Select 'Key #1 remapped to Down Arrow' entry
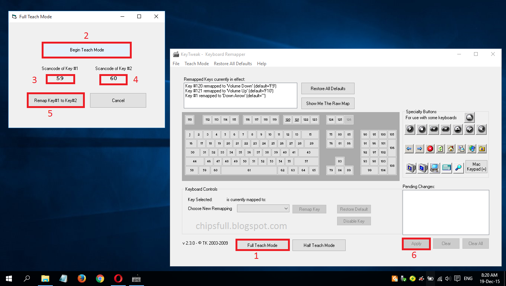The width and height of the screenshot is (506, 286). 225,96
